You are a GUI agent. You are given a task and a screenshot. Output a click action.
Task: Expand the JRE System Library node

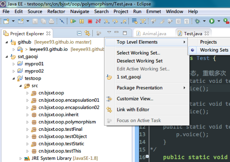[x=21, y=159]
